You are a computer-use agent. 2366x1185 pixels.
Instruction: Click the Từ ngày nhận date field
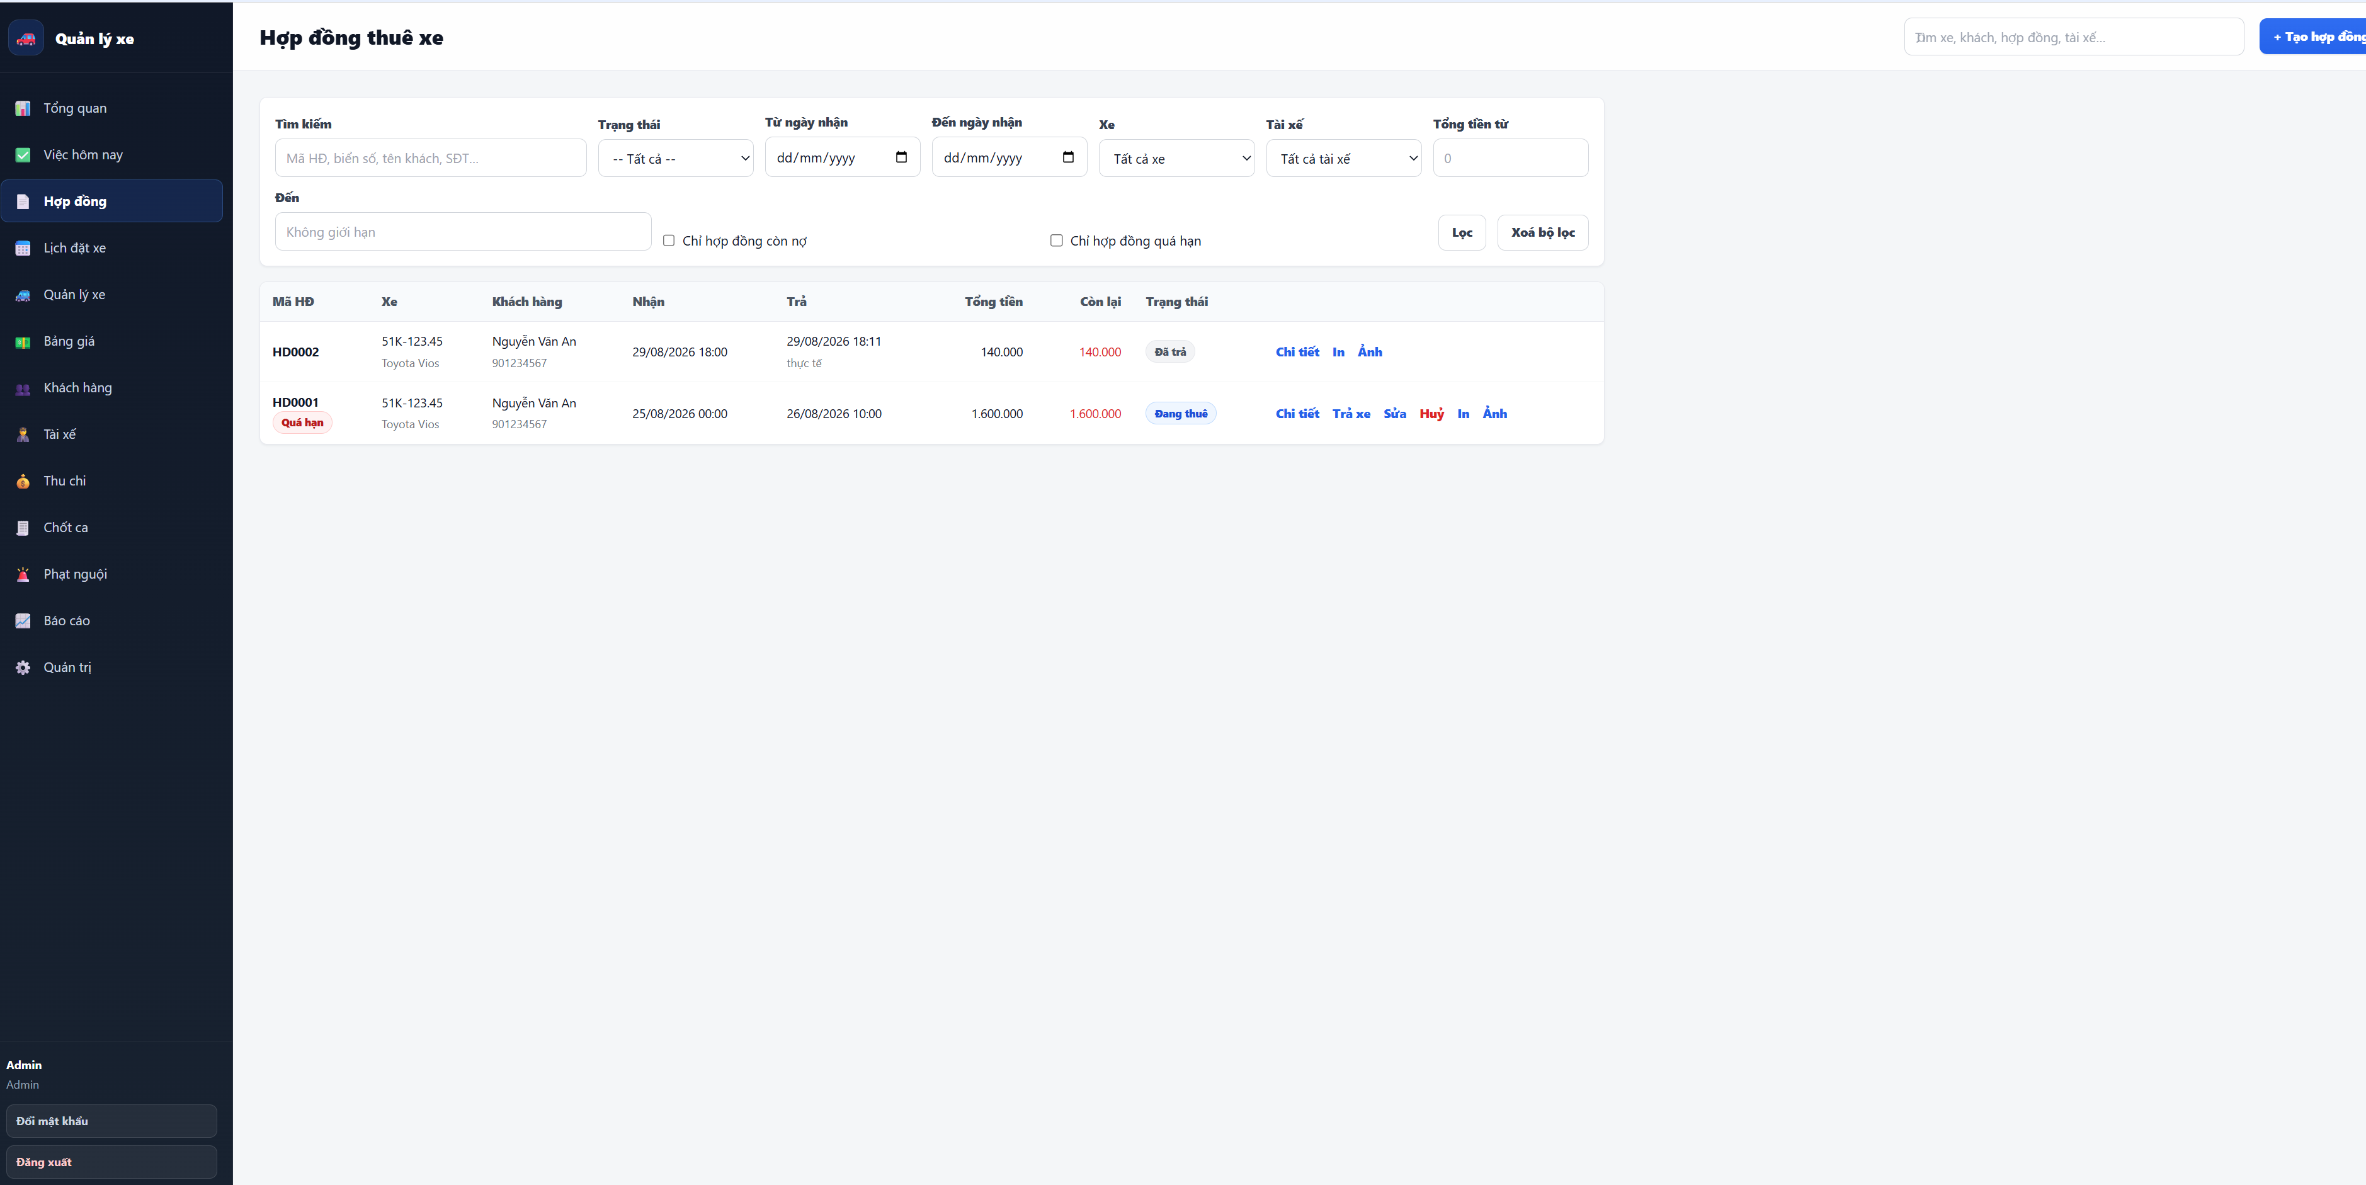pyautogui.click(x=842, y=158)
